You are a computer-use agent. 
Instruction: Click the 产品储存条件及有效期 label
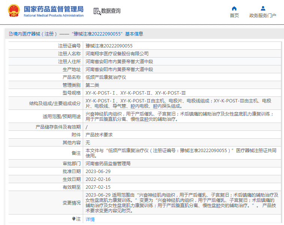click(58, 127)
